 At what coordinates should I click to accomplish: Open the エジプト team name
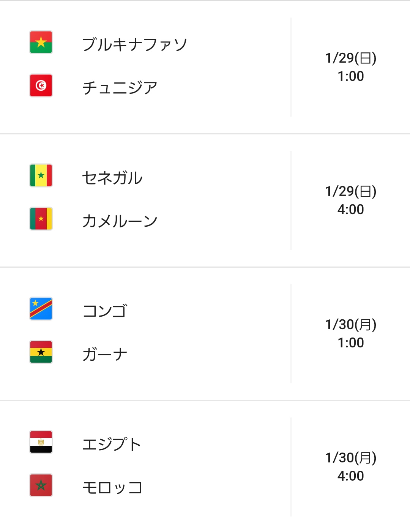coord(112,444)
